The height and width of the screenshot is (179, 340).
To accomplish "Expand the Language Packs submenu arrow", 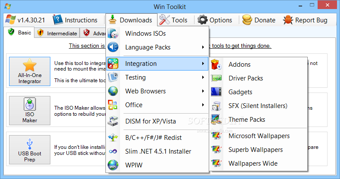I will coord(203,47).
